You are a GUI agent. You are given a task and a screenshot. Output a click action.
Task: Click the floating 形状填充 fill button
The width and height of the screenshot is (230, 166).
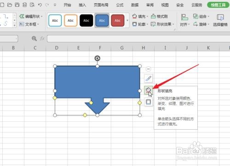coord(148,90)
